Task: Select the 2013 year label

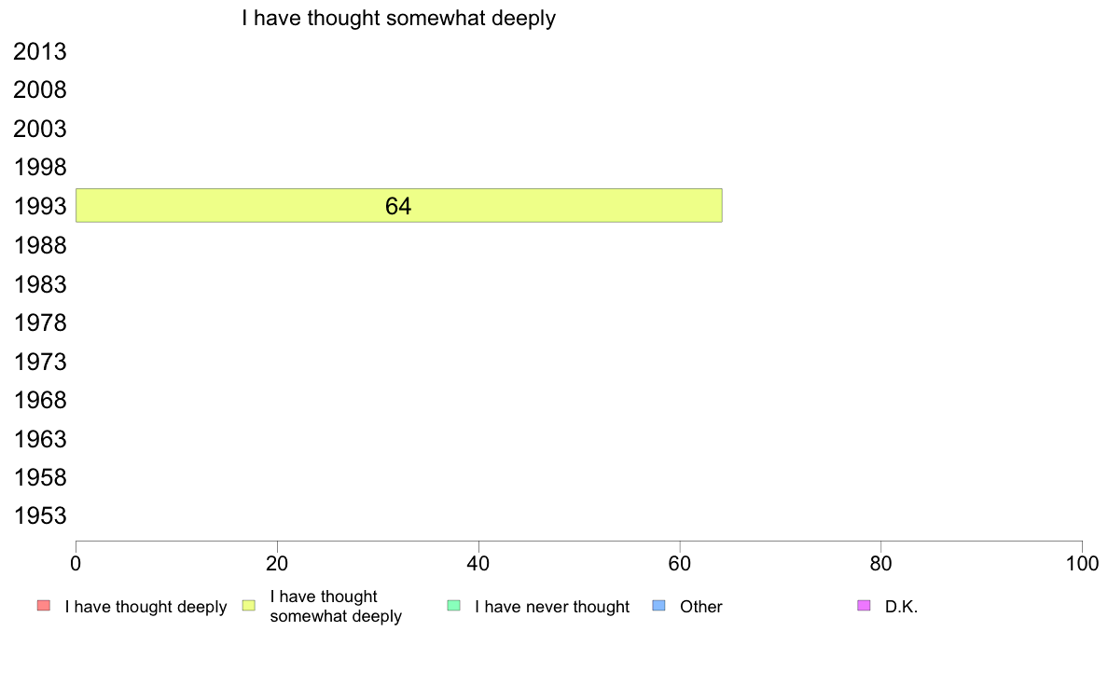Action: click(x=39, y=51)
